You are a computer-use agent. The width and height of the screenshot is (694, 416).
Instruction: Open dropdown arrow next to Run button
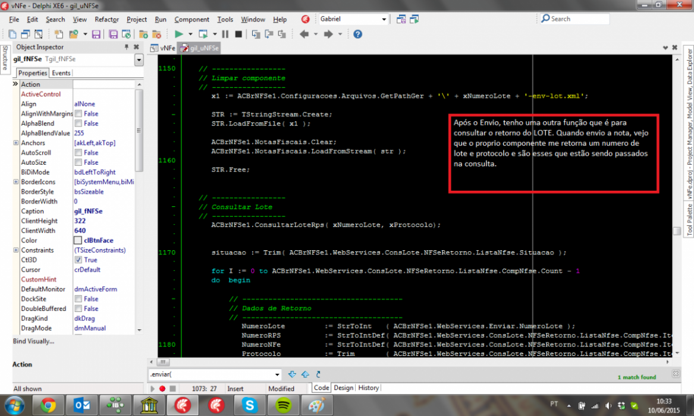pyautogui.click(x=190, y=34)
